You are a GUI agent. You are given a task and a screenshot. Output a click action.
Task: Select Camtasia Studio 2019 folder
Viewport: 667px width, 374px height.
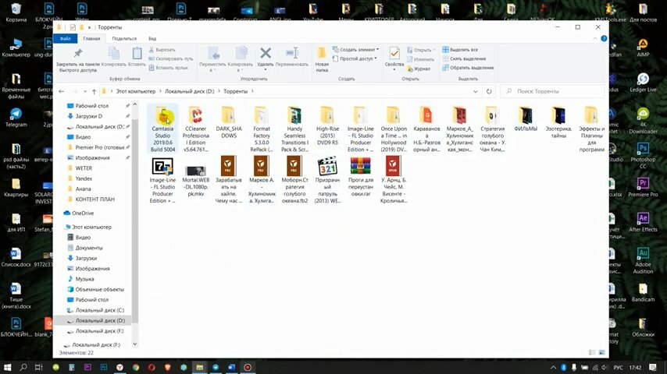(x=162, y=129)
